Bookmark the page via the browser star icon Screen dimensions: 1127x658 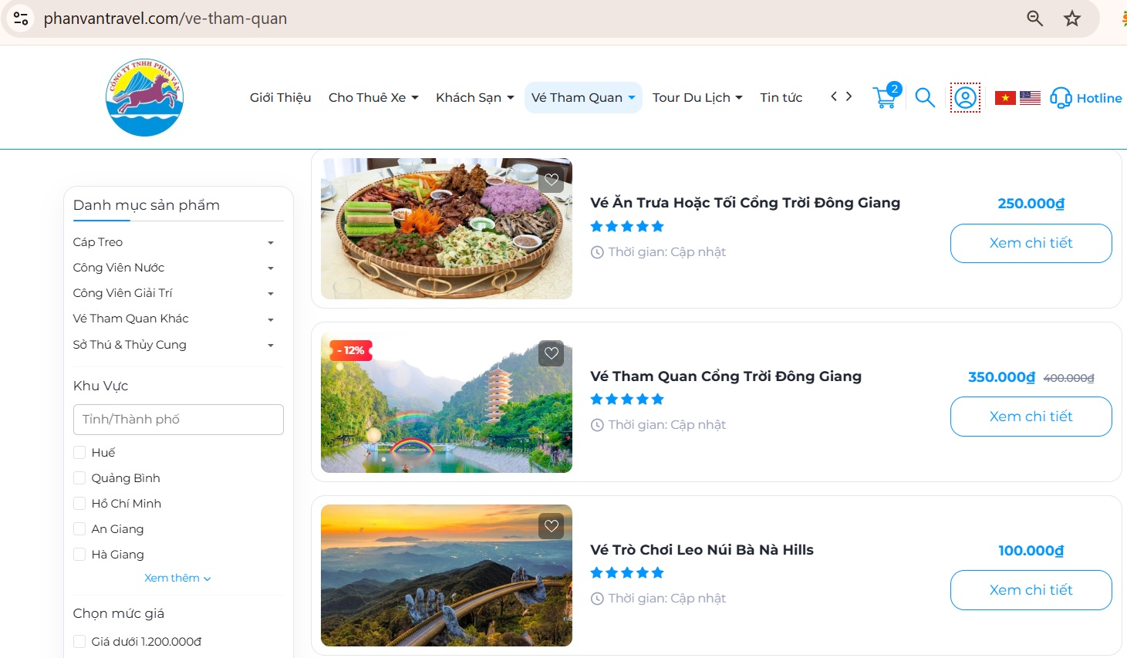click(x=1072, y=18)
